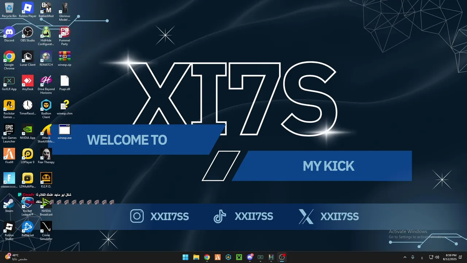Select the winexp.exe file on the desktop

coord(65,132)
